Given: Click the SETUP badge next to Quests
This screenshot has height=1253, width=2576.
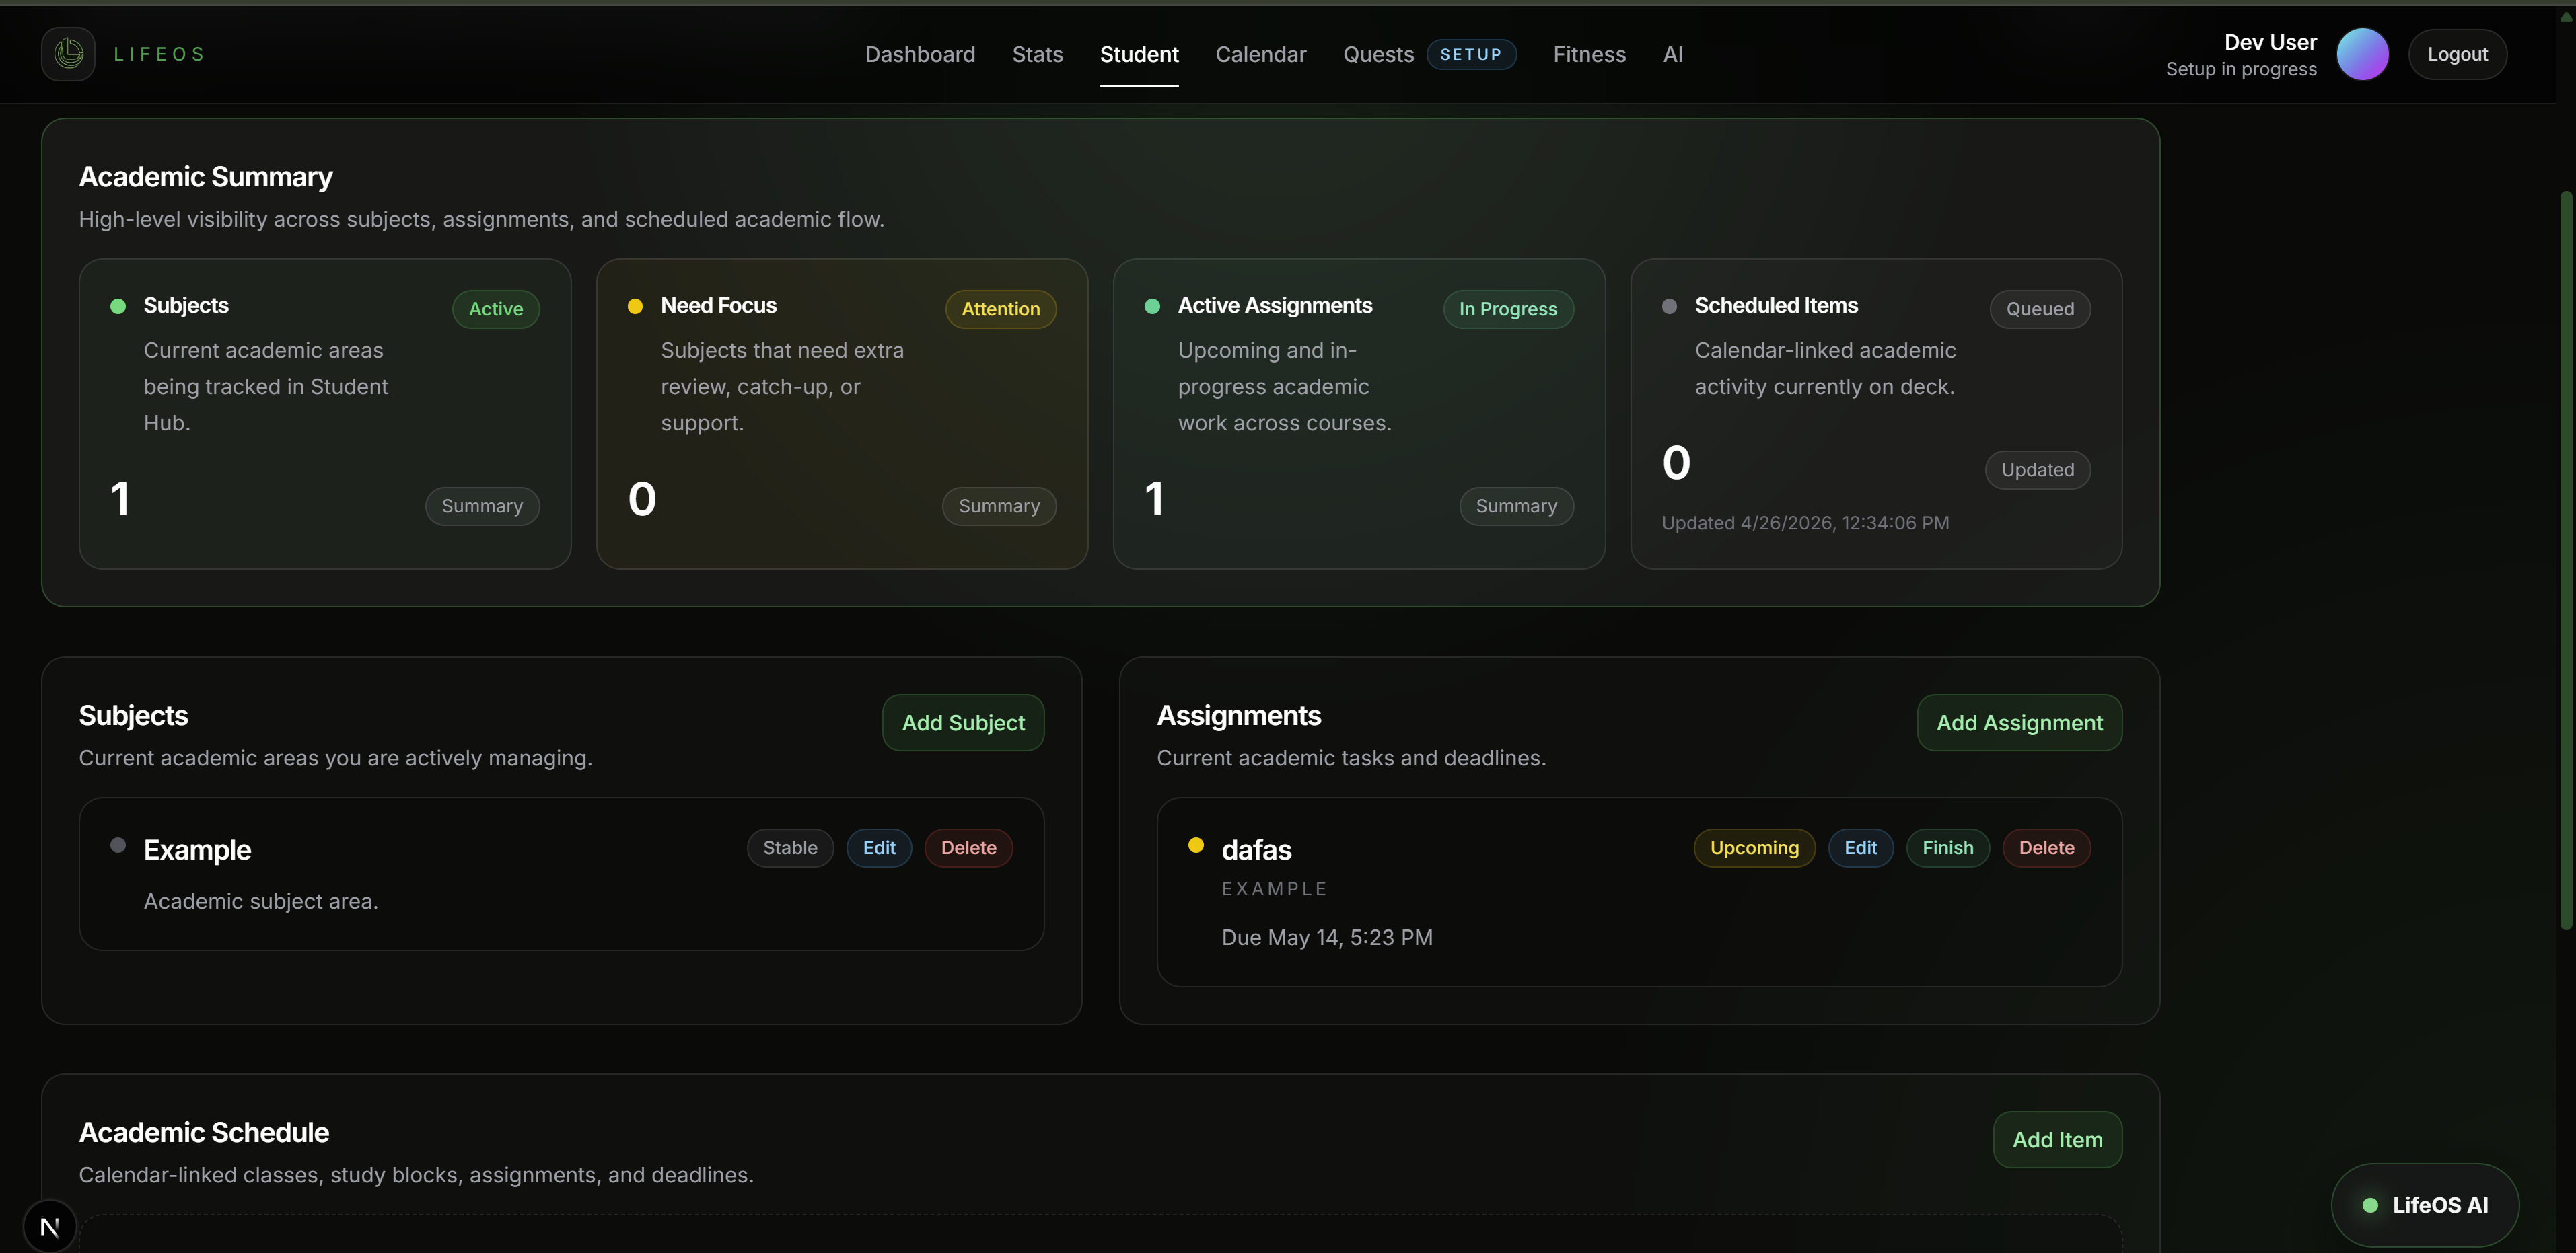Looking at the screenshot, I should 1471,54.
